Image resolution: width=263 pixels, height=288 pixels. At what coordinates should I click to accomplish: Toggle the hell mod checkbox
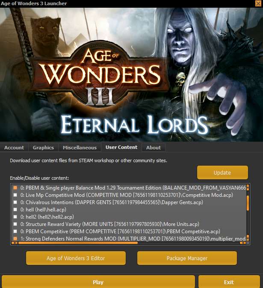coord(15,209)
